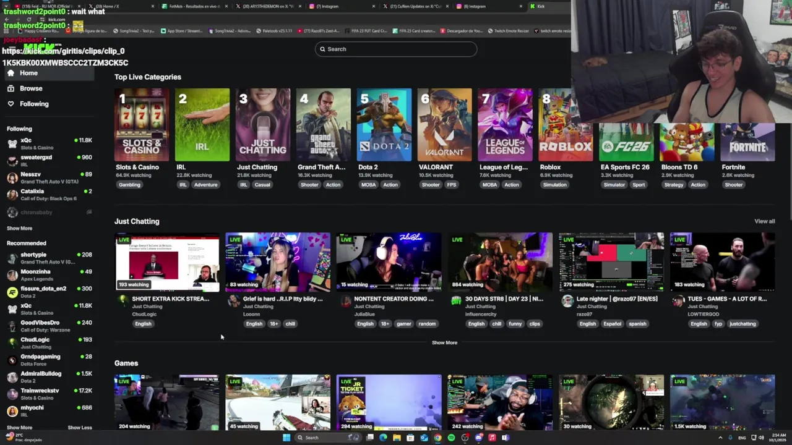Click influencercity avatar under 30 DAYS STR8
The height and width of the screenshot is (445, 792).
tap(456, 300)
